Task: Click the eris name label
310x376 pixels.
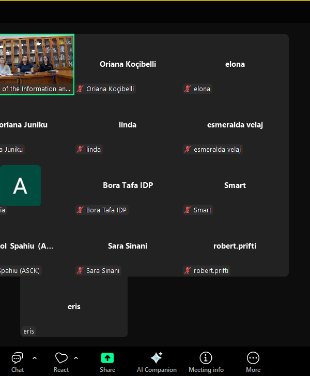Action: click(29, 331)
